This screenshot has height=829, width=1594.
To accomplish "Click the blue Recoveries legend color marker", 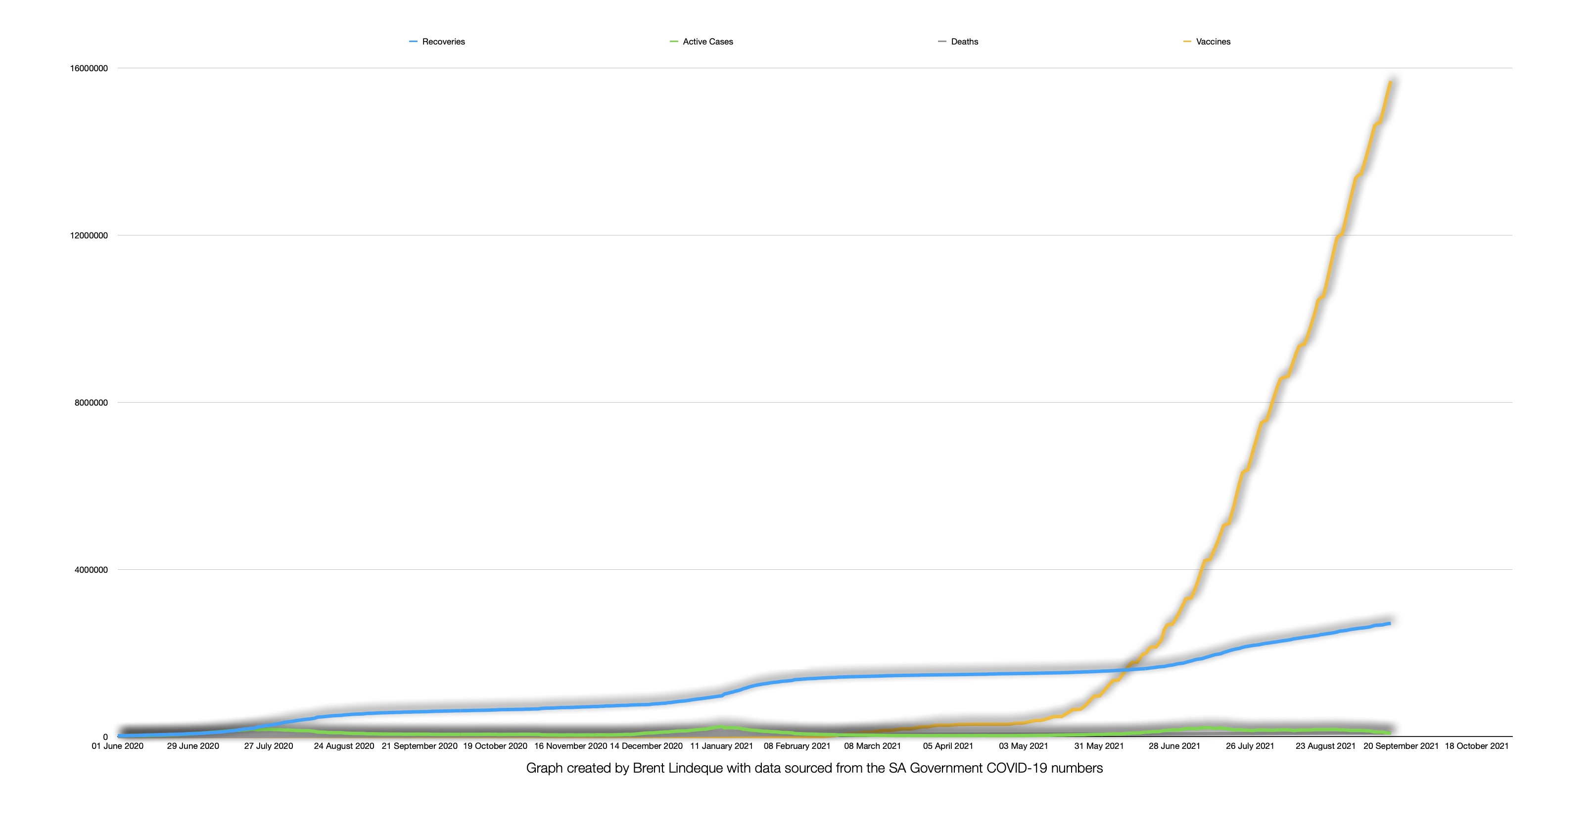I will [x=414, y=42].
